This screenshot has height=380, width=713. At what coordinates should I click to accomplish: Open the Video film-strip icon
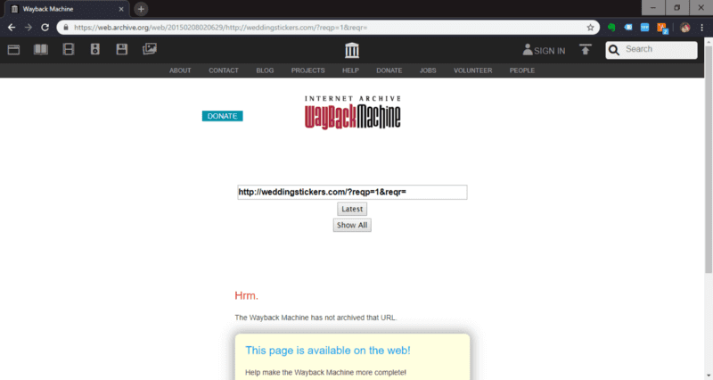[69, 49]
